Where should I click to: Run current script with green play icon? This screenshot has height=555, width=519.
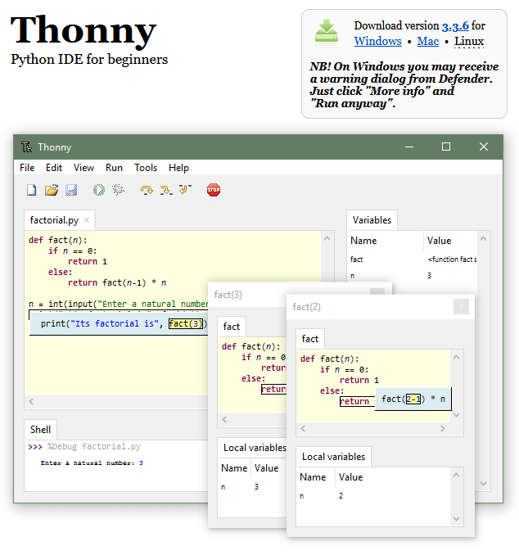coord(98,190)
